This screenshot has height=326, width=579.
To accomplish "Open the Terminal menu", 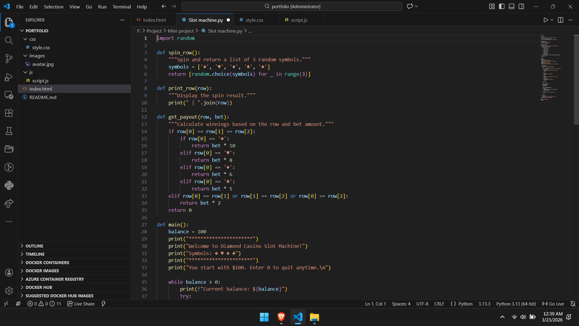I will (x=122, y=6).
